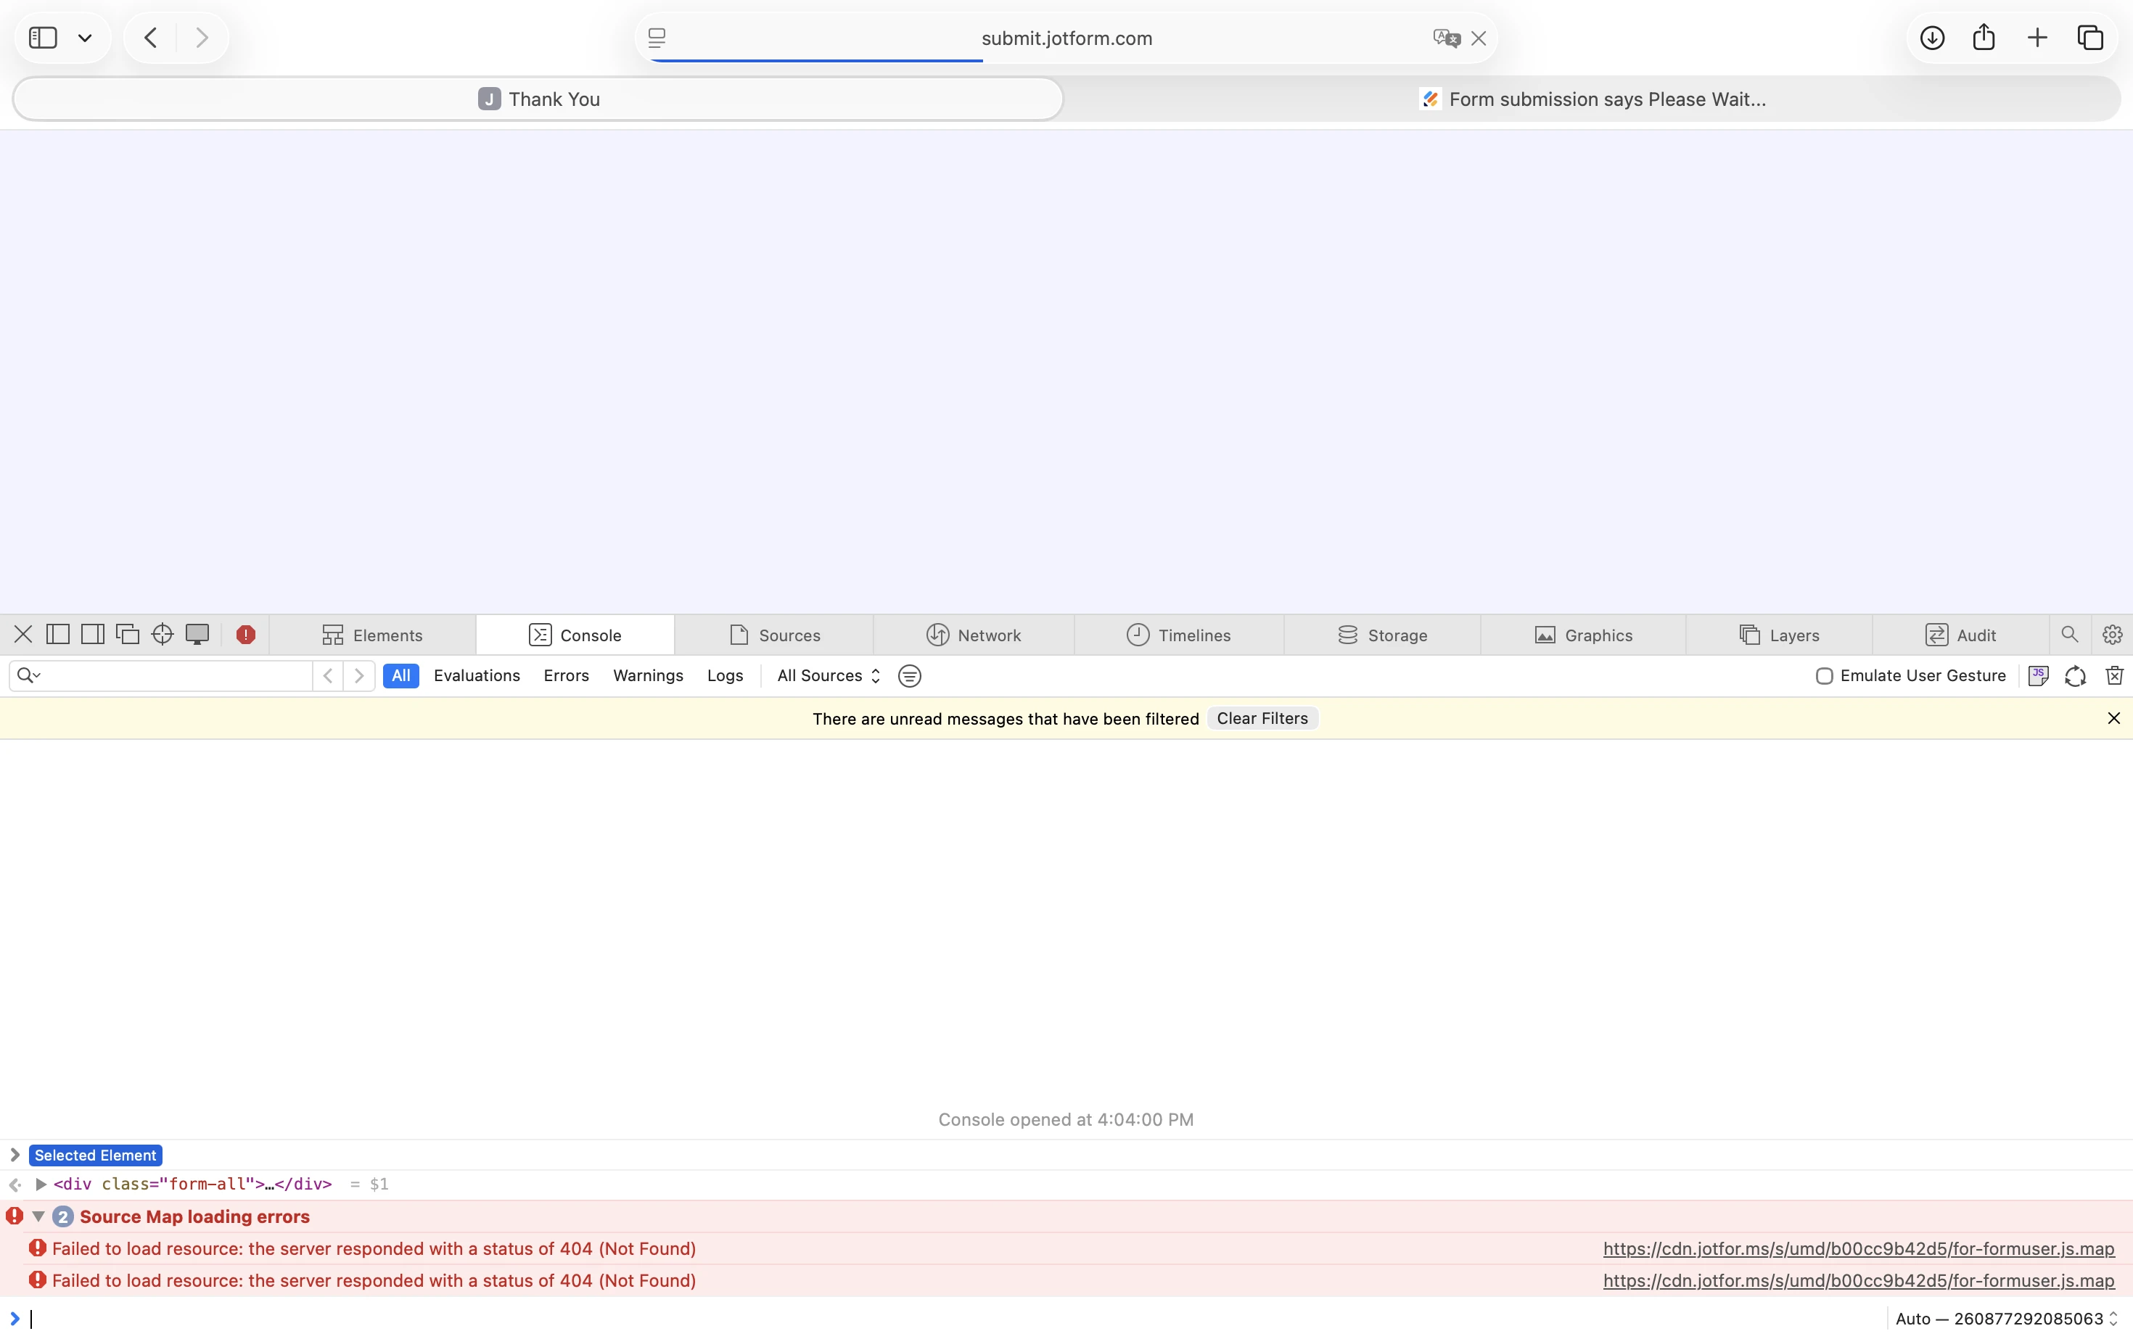Screen dimensions: 2133x1339
Task: Stop loading the page
Action: [x=1479, y=38]
